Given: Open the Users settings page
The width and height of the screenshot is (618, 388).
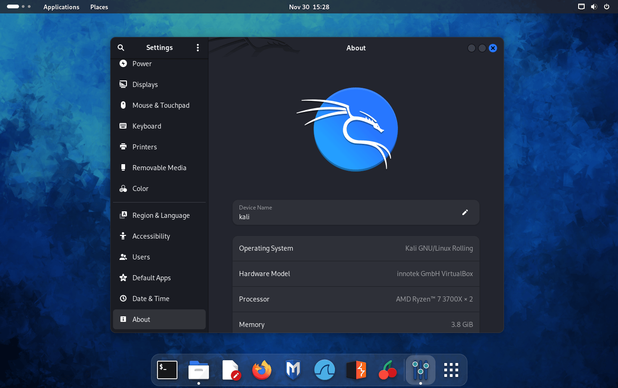Looking at the screenshot, I should [x=141, y=257].
